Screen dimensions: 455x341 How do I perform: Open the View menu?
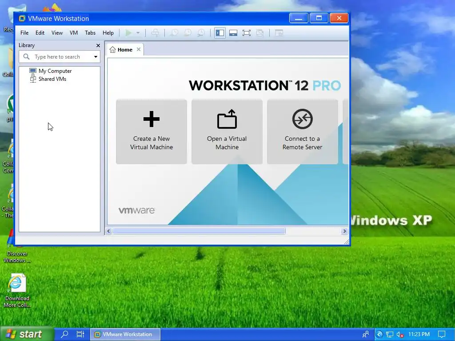pos(57,33)
